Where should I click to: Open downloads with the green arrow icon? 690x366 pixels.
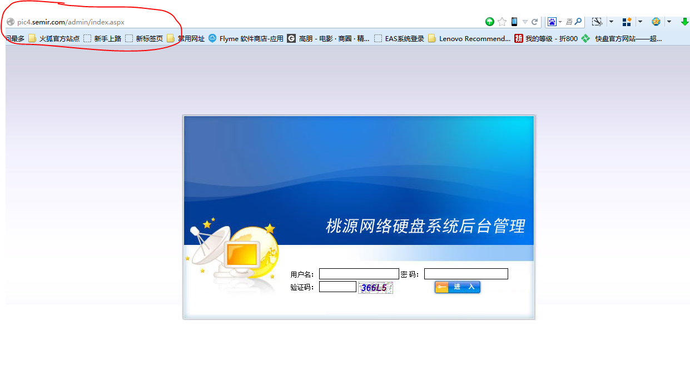coord(684,22)
